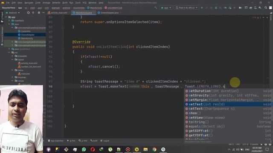273x153 pixels.
Task: Choose getXOffset() completion suggestion
Action: [x=228, y=131]
